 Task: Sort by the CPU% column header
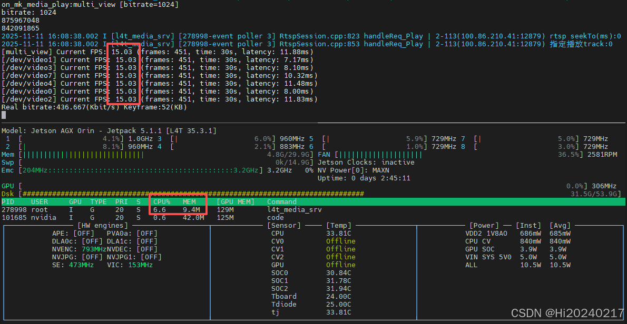(162, 202)
